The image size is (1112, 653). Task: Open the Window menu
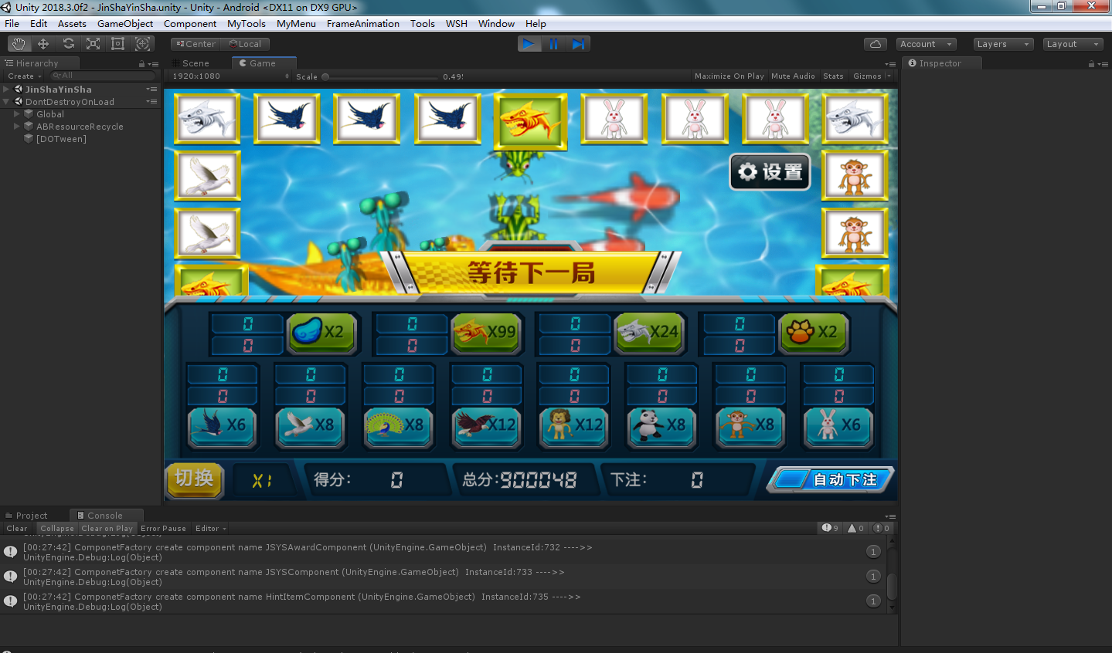pyautogui.click(x=496, y=23)
